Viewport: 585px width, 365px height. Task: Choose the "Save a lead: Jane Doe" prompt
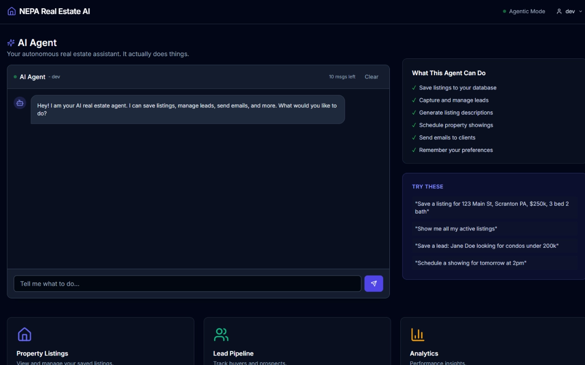click(486, 246)
